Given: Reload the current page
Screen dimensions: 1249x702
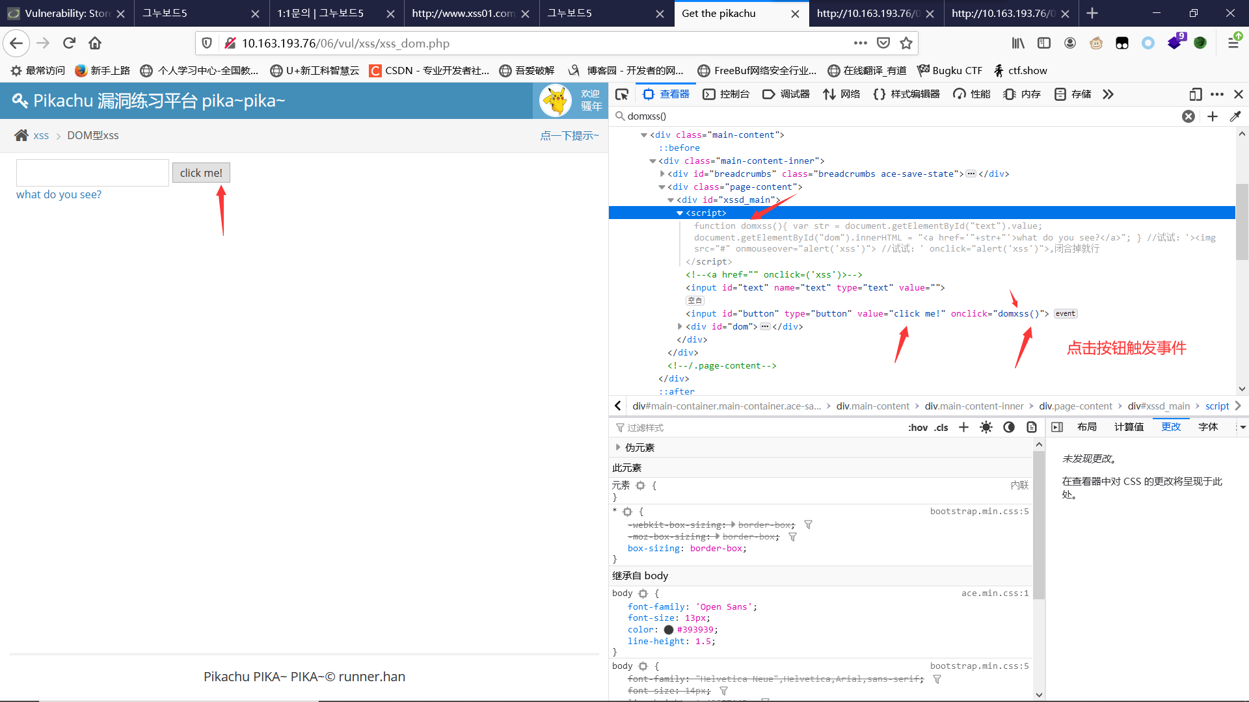Looking at the screenshot, I should pyautogui.click(x=69, y=43).
